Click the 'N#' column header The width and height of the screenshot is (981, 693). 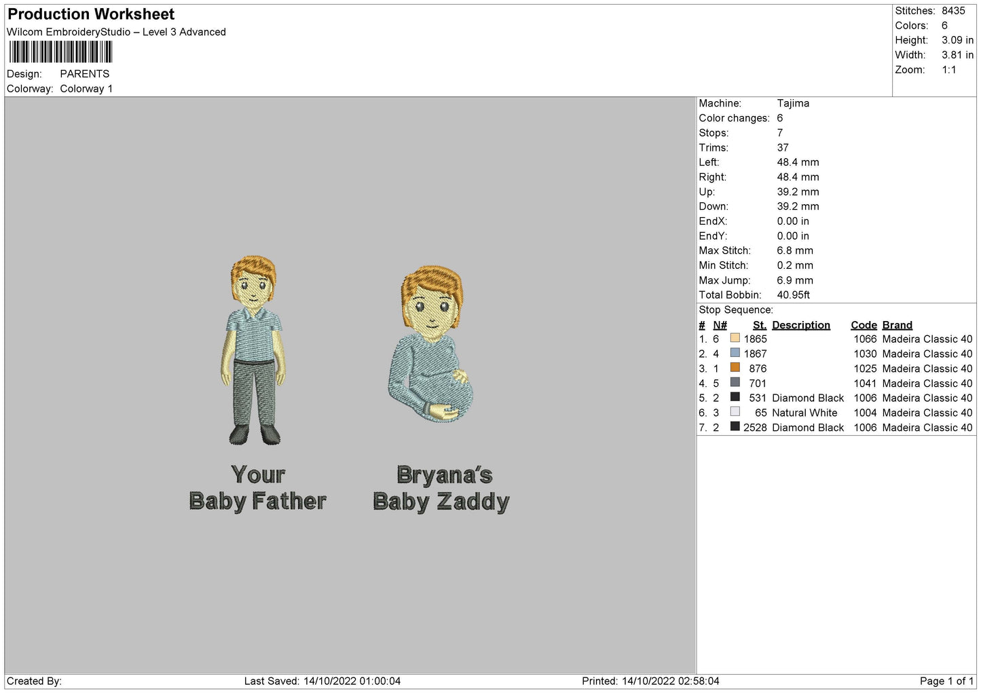[720, 325]
